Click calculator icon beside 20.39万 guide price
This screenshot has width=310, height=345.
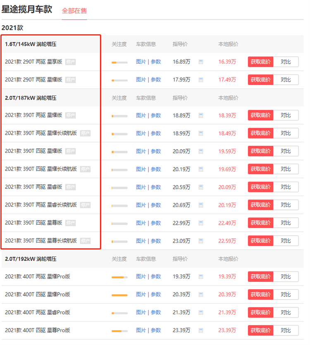tap(201, 295)
